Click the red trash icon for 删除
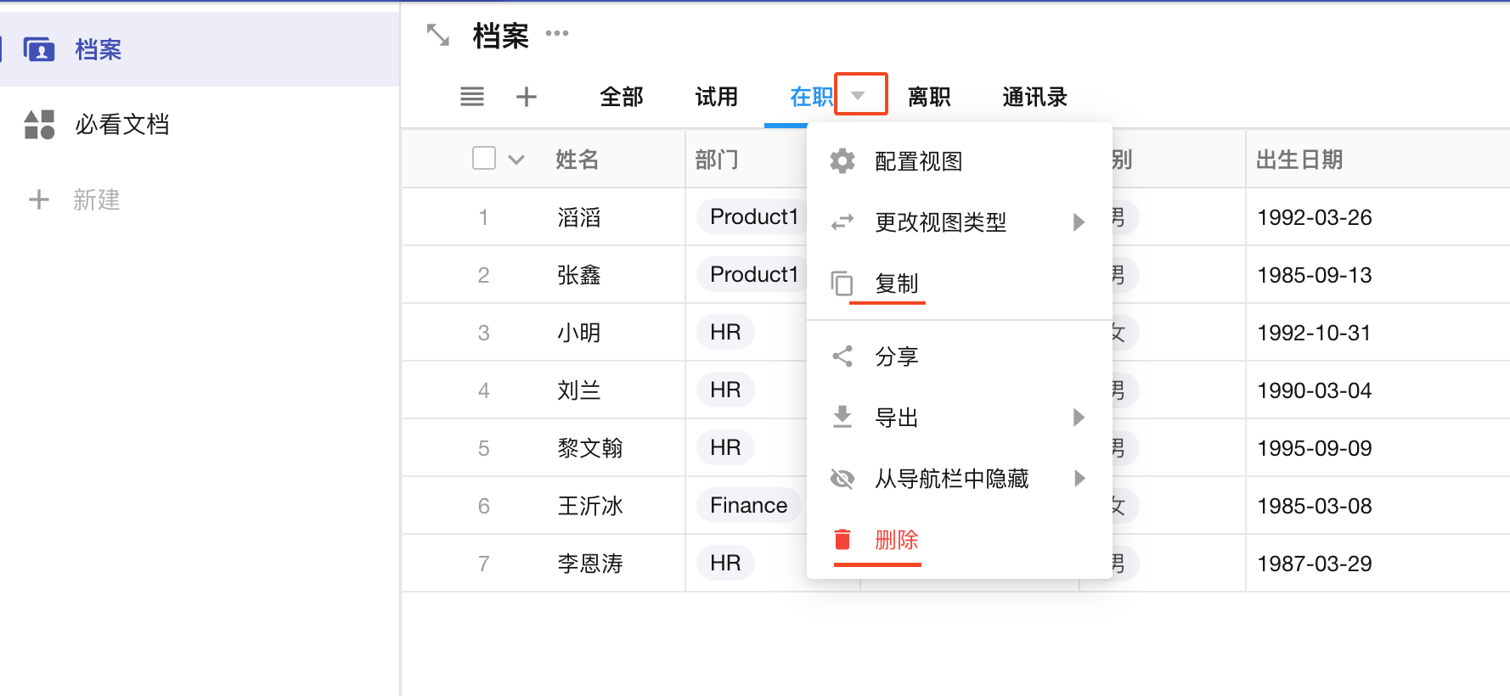This screenshot has height=696, width=1510. (x=842, y=540)
